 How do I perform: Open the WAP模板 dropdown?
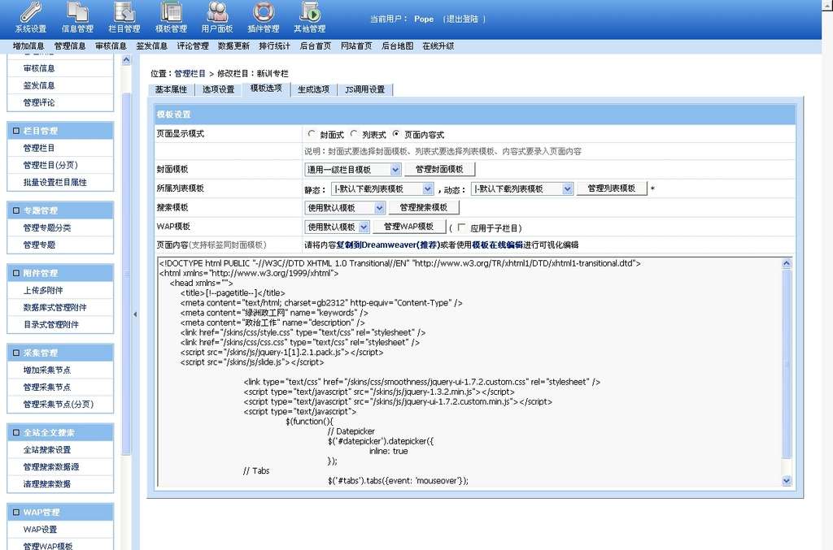point(337,227)
